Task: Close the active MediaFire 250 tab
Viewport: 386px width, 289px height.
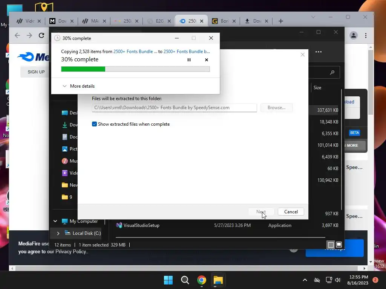Action: coord(202,21)
